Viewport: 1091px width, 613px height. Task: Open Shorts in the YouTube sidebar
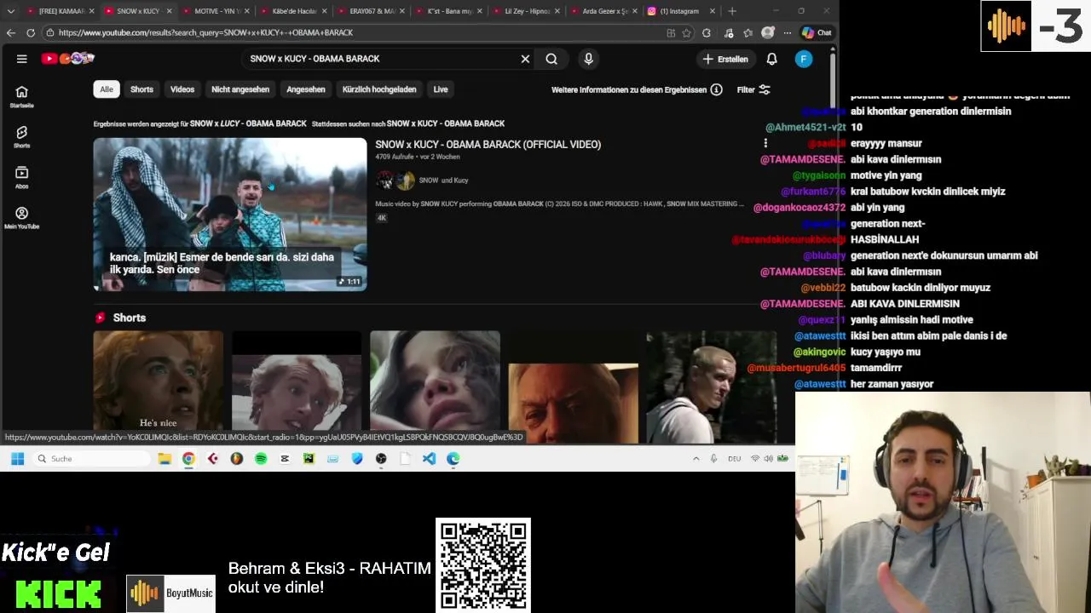click(22, 136)
